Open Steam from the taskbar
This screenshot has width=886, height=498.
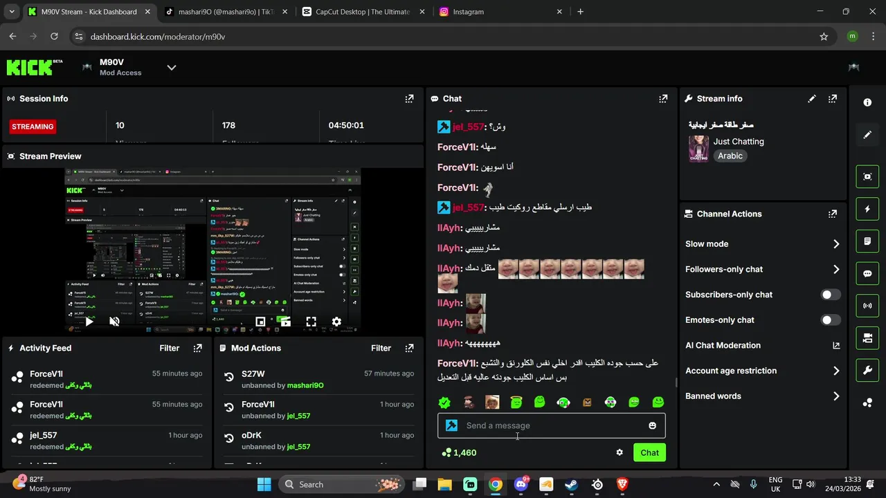[x=572, y=485]
